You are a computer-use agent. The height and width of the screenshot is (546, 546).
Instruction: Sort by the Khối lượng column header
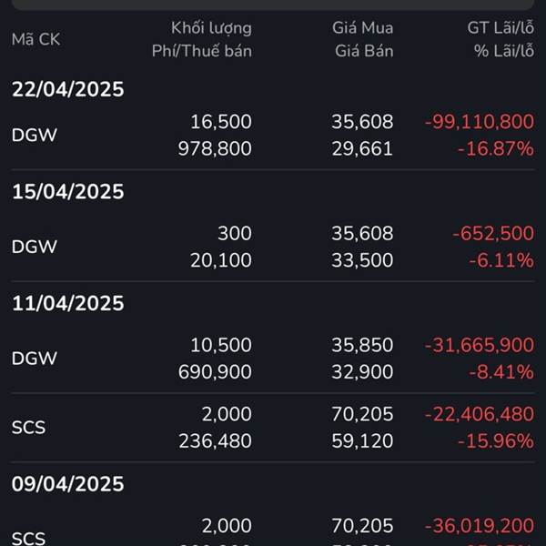point(211,28)
